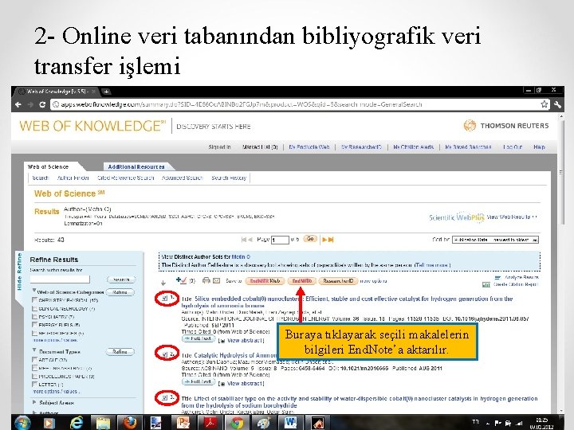Open a new browser tab

tap(106, 92)
